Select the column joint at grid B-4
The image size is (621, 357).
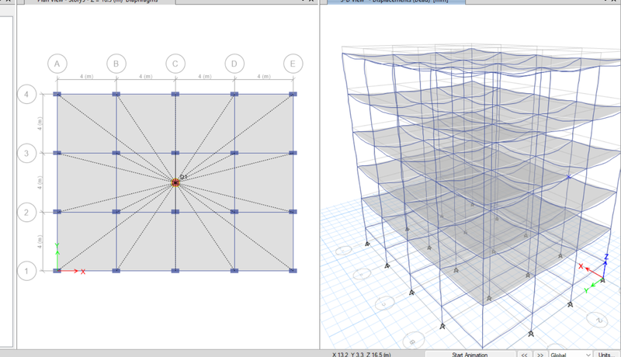[x=116, y=94]
